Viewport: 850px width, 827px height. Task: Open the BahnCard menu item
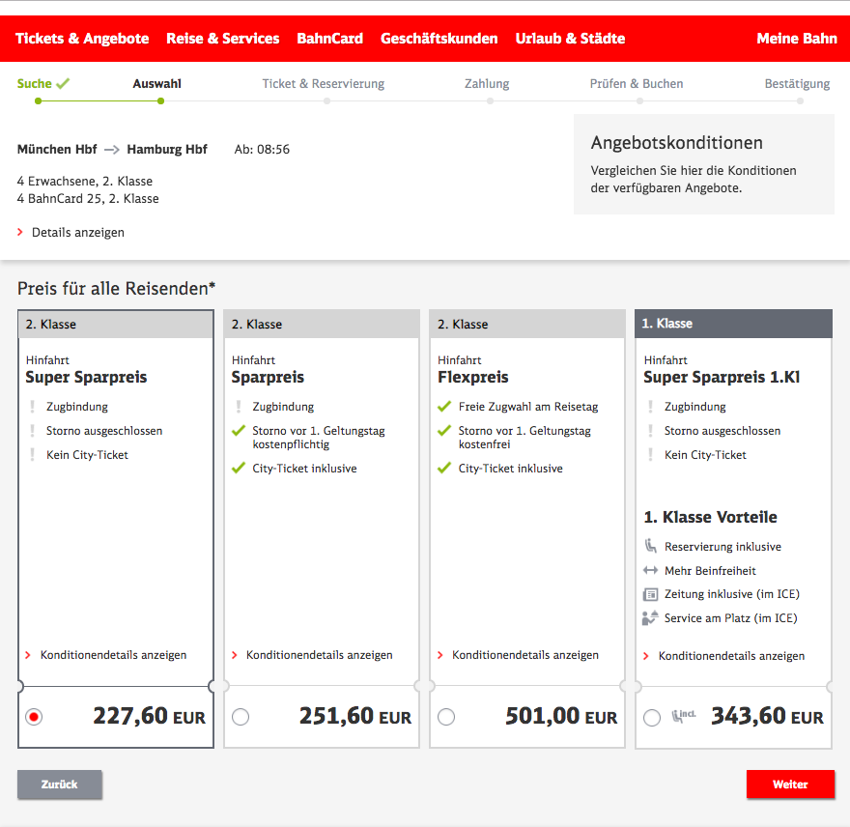click(x=329, y=39)
